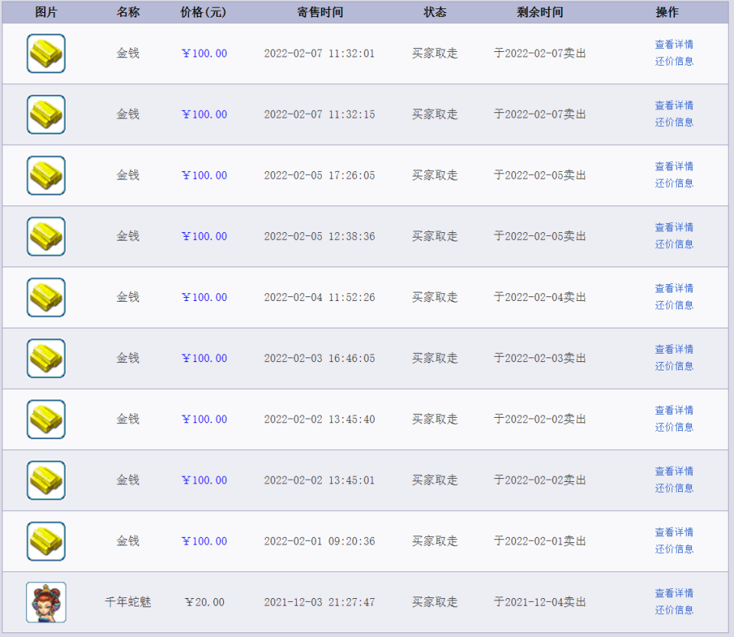Select the 千年蛇魅 item name

click(128, 602)
